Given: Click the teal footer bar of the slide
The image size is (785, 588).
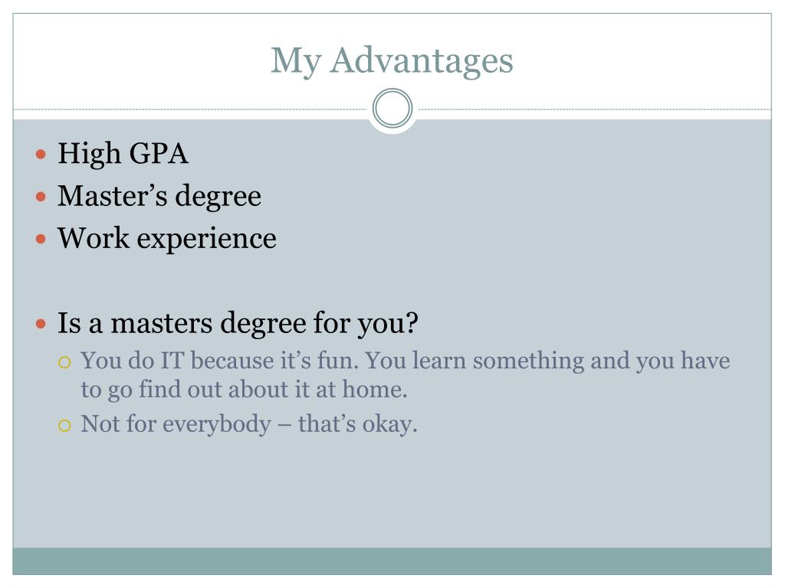Looking at the screenshot, I should pyautogui.click(x=392, y=561).
